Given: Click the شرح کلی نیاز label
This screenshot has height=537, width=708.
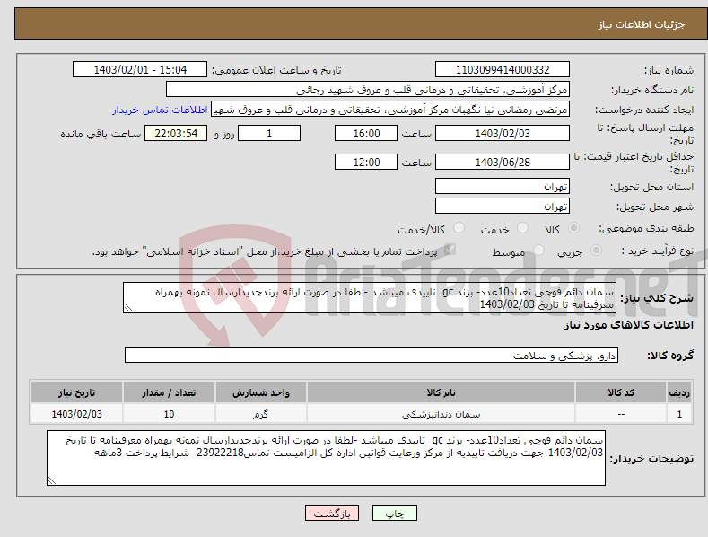Looking at the screenshot, I should click(657, 298).
